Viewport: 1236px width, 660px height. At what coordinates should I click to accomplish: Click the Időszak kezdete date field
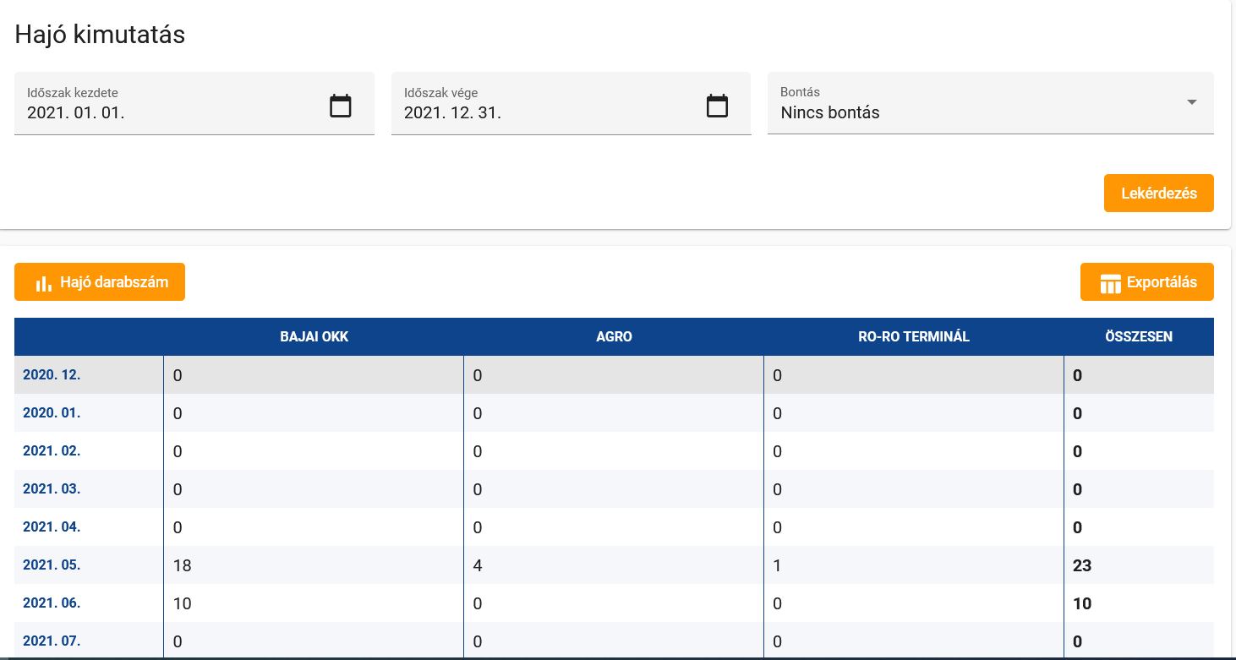(169, 112)
